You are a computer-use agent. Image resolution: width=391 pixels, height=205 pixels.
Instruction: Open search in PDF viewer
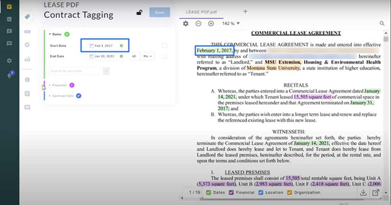click(x=382, y=24)
